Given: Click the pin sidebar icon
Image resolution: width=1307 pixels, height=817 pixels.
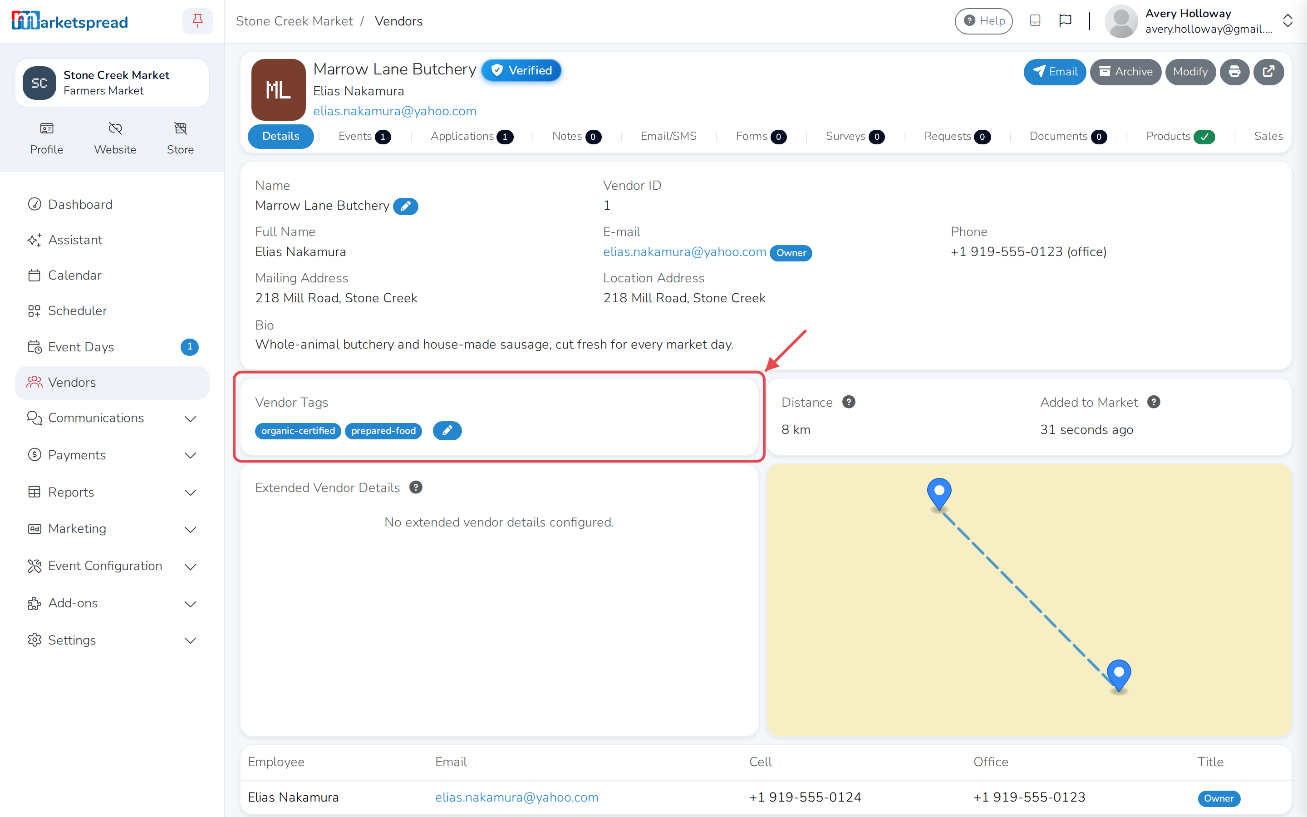Looking at the screenshot, I should pyautogui.click(x=198, y=21).
